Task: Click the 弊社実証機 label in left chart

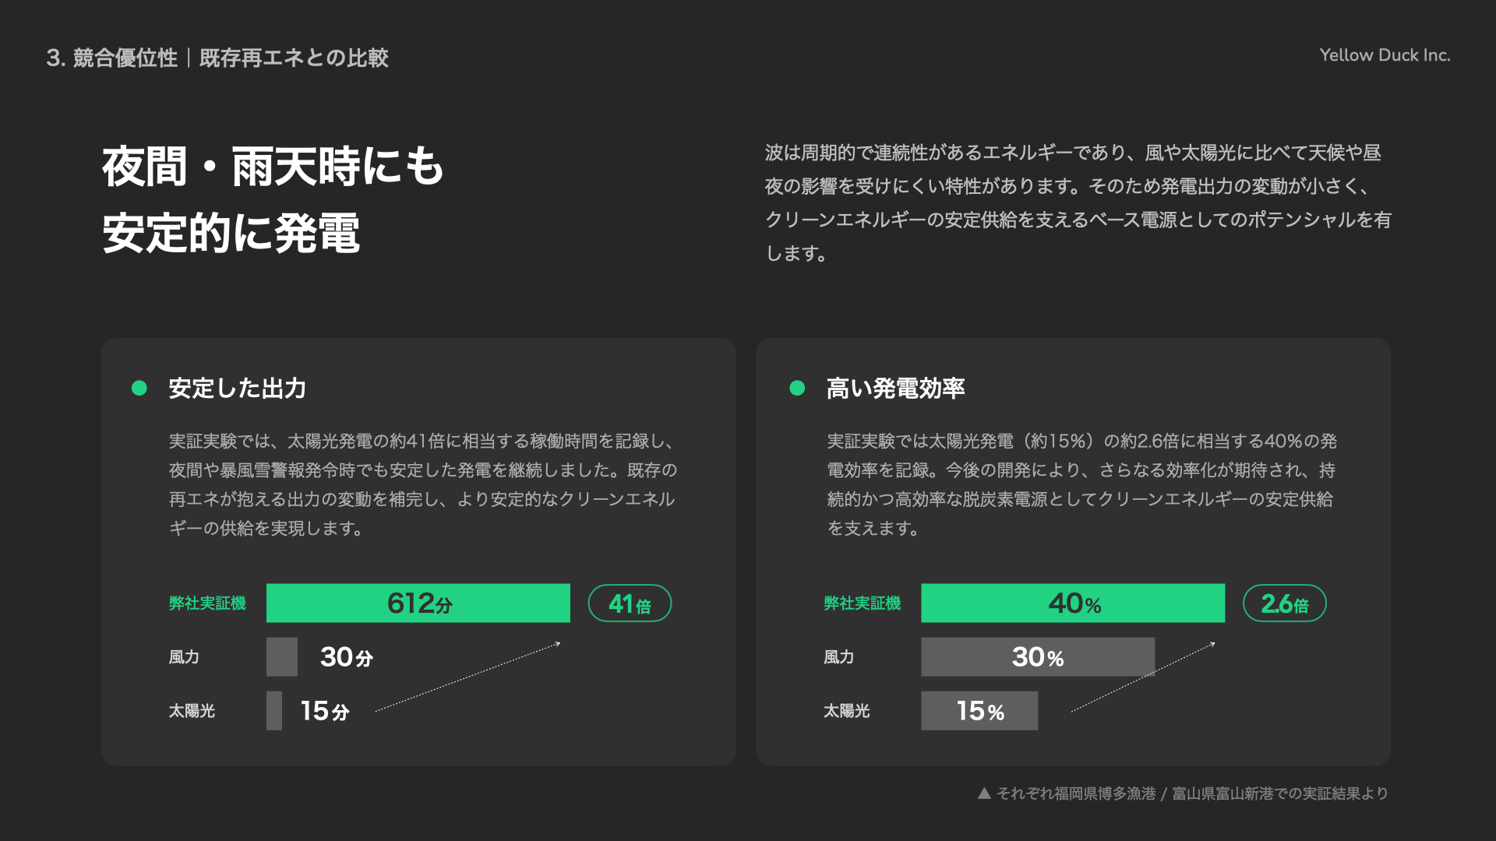Action: 207,603
